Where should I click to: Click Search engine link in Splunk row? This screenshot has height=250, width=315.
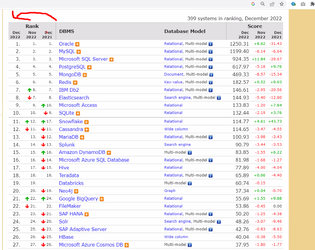[x=178, y=144]
